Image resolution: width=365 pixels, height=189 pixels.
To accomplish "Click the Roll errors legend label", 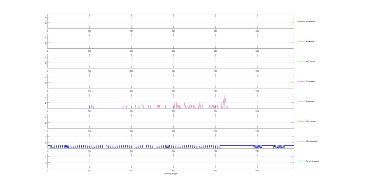I will click(310, 41).
